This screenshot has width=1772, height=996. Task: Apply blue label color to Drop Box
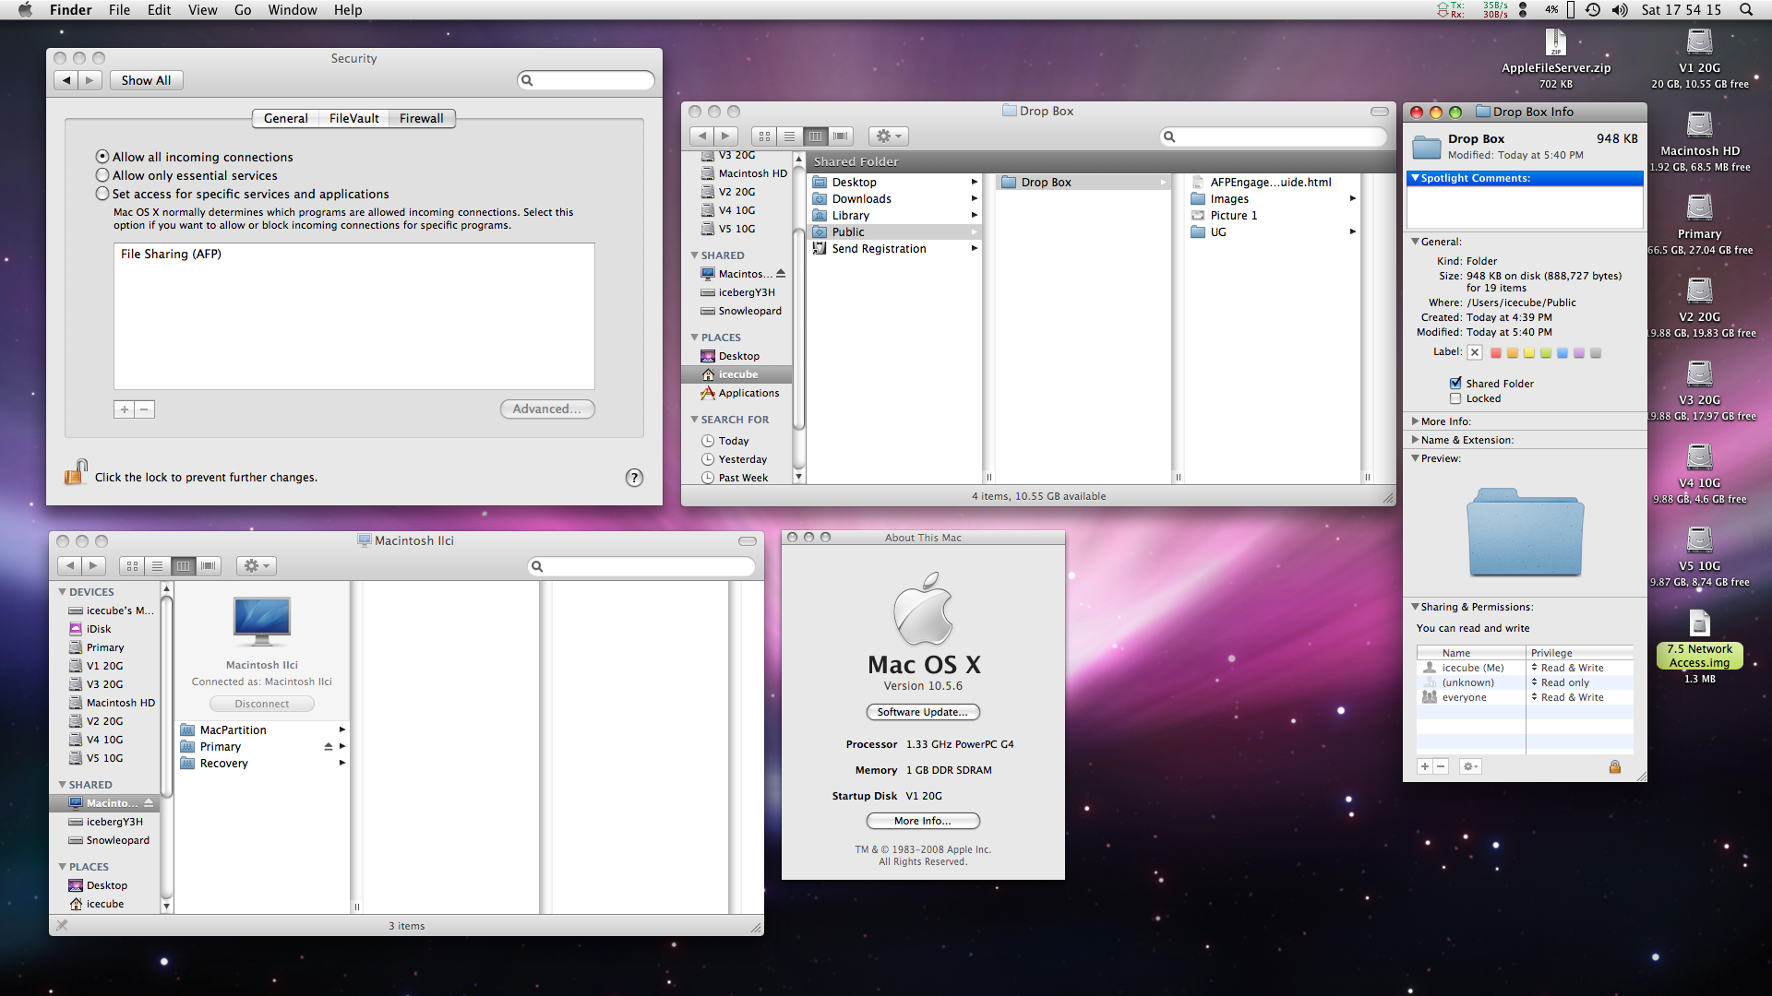click(1562, 352)
